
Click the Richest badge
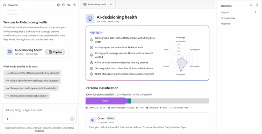[110, 119]
